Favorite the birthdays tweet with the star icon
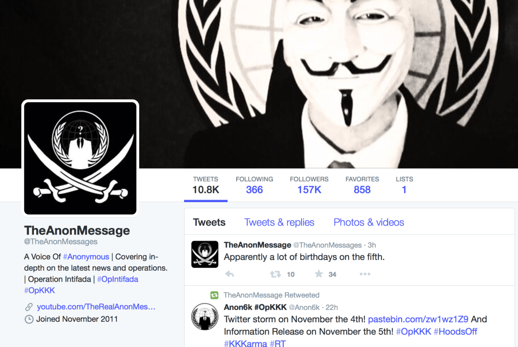Viewport: 518px width, 347px height. pyautogui.click(x=319, y=274)
